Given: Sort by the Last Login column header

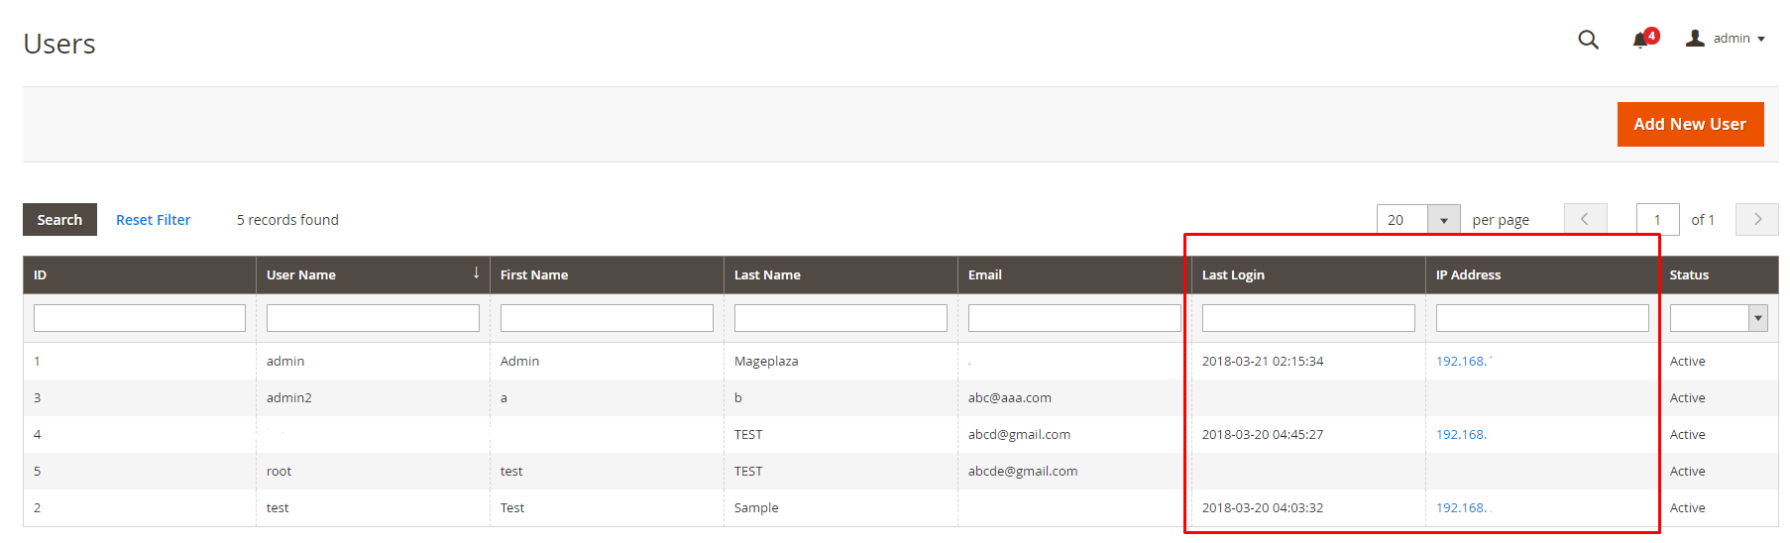Looking at the screenshot, I should pyautogui.click(x=1233, y=274).
